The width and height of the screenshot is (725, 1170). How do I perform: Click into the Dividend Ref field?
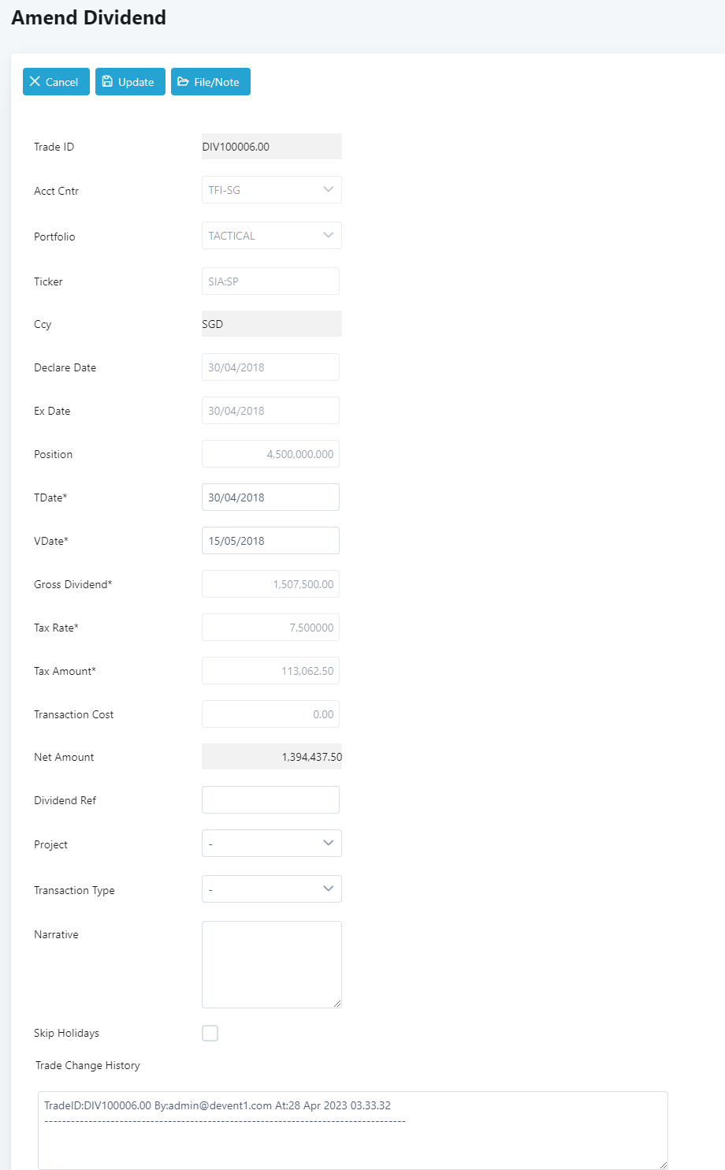pyautogui.click(x=270, y=800)
